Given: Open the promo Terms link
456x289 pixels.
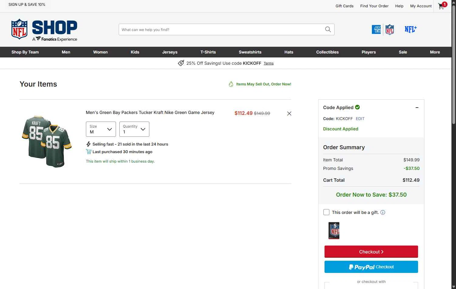Looking at the screenshot, I should click(269, 63).
